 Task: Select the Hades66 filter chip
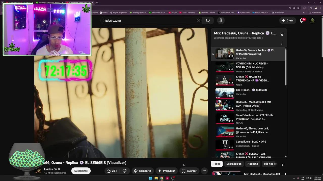tap(253, 164)
